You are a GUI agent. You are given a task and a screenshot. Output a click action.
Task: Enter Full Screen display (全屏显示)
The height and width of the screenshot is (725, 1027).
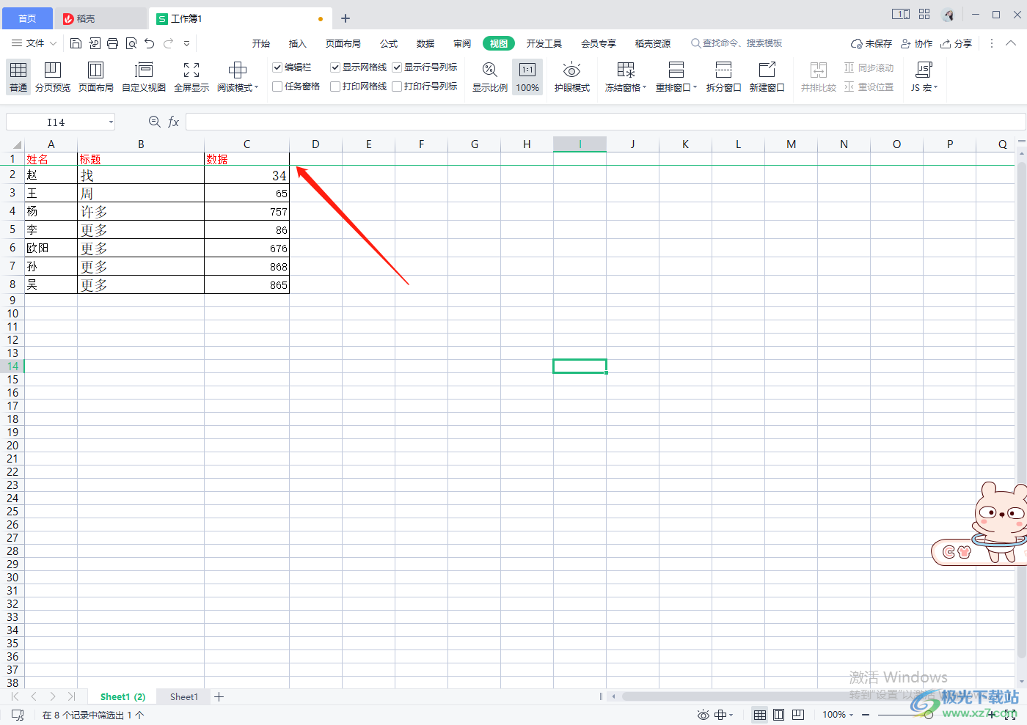click(x=191, y=77)
